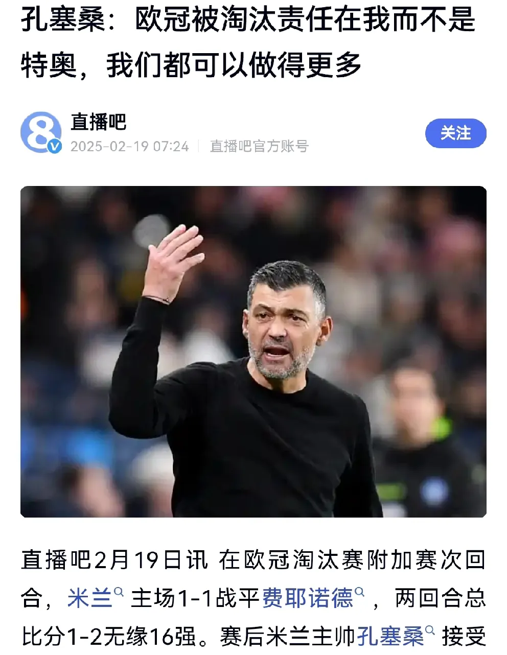The width and height of the screenshot is (507, 655).
Task: Open the 费耶诺德 keyword link
Action: pyautogui.click(x=308, y=598)
